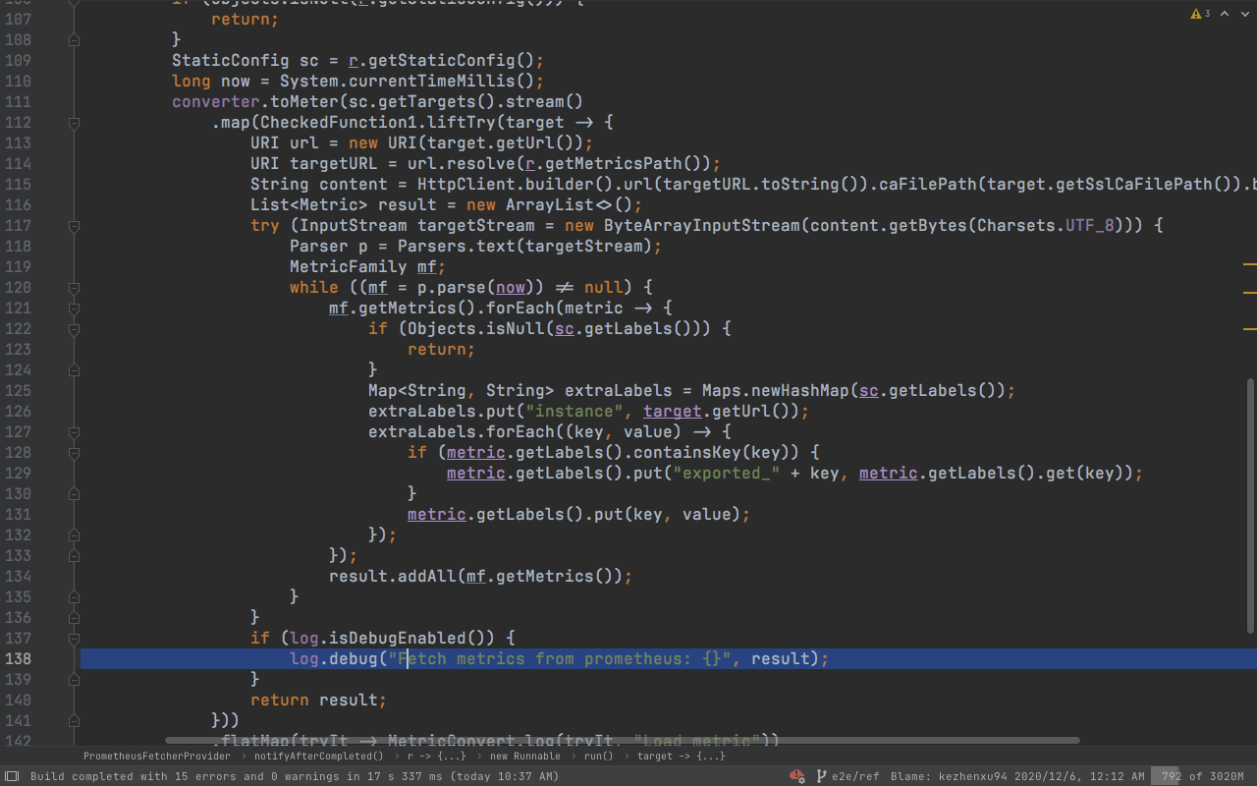This screenshot has width=1257, height=786.
Task: Click the second yellow warning stripe marker
Action: pos(1250,292)
